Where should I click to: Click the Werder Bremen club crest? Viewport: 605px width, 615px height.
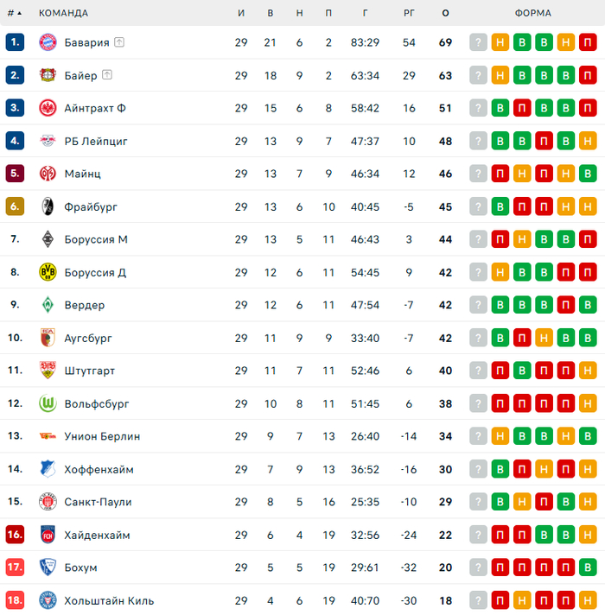tap(48, 305)
